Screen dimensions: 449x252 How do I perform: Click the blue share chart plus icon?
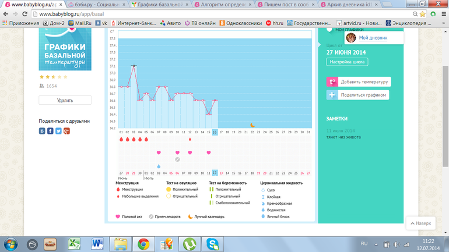[x=332, y=95]
